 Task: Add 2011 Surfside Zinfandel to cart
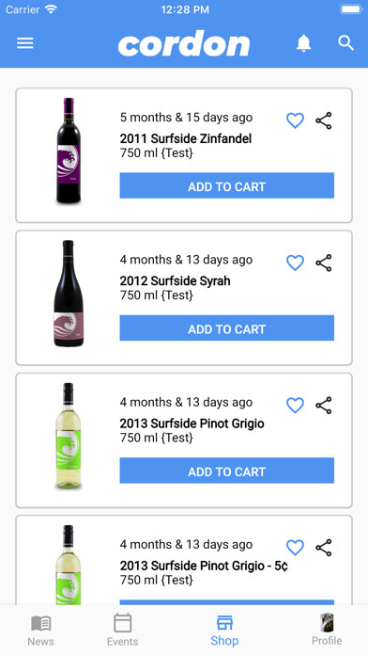pos(227,185)
